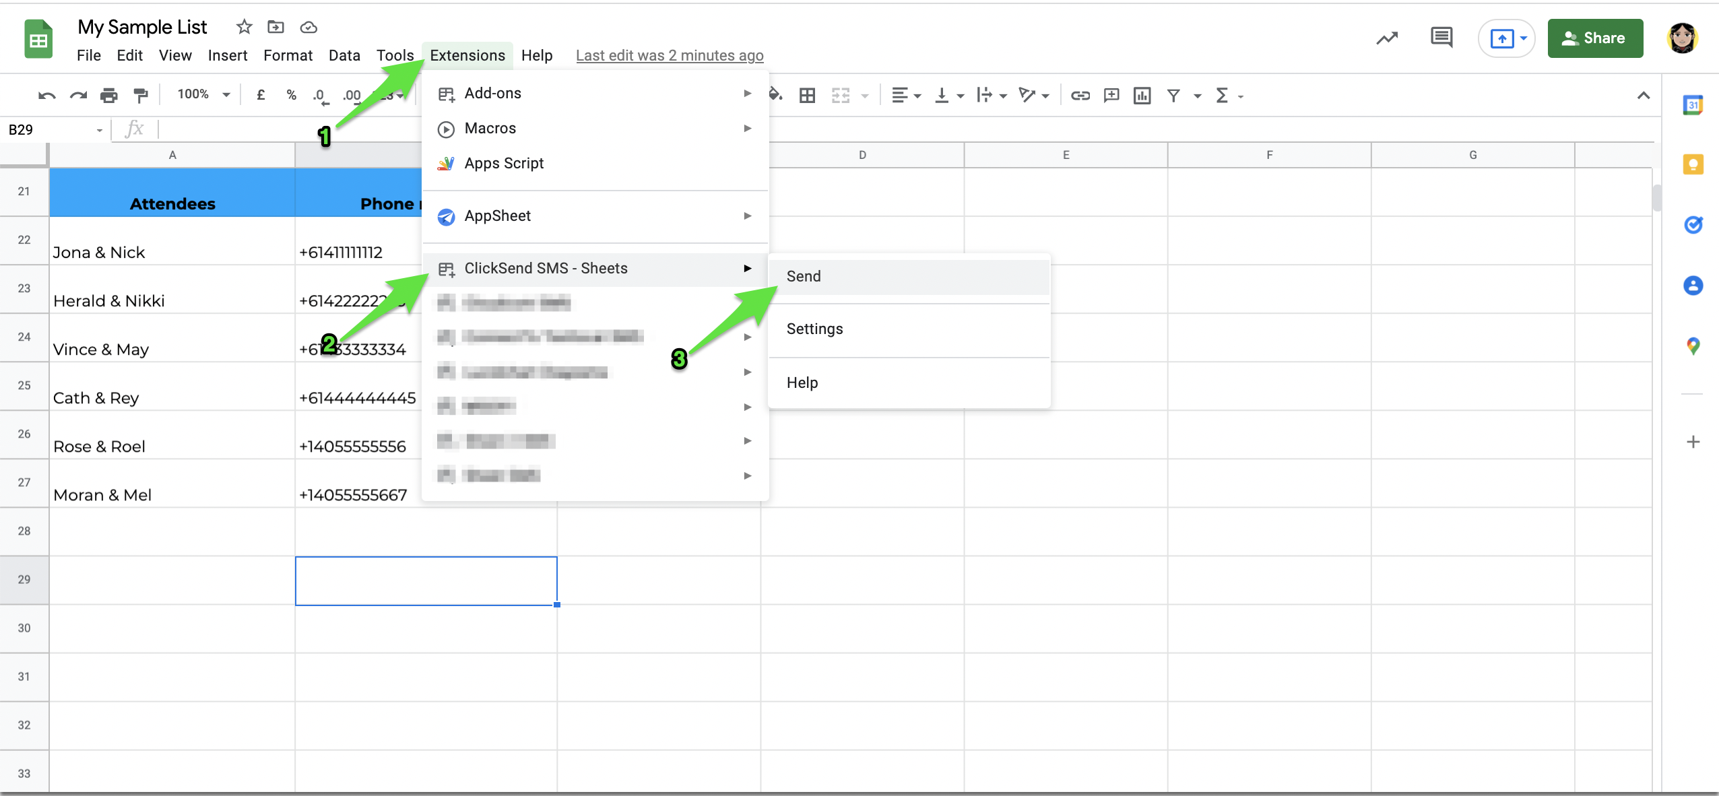This screenshot has width=1719, height=796.
Task: Check the cloud document status icon
Action: point(309,27)
